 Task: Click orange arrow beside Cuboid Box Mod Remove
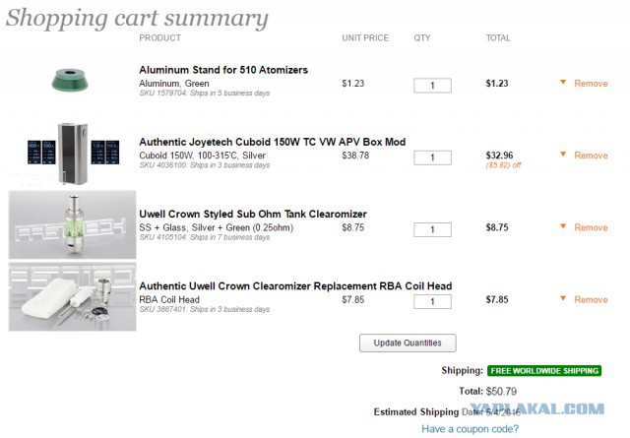(x=563, y=155)
